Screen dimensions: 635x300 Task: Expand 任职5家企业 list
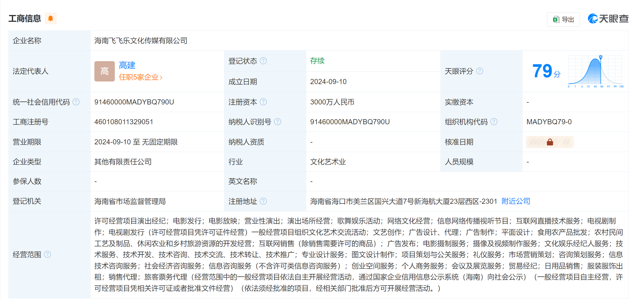tap(140, 77)
